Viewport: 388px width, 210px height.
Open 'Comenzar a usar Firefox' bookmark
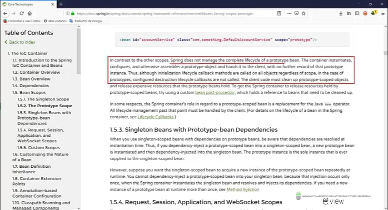(x=22, y=21)
